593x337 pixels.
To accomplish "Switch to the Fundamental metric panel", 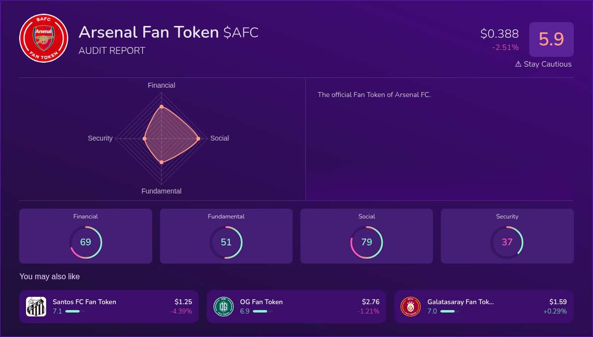I will tap(226, 236).
